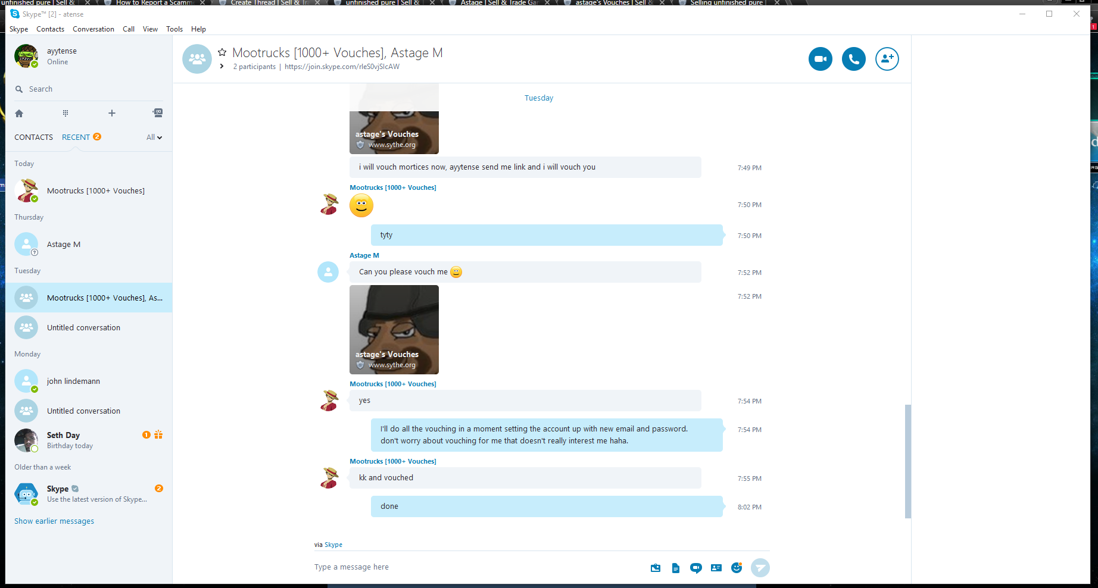Open the Contacts menu
1098x588 pixels.
(x=50, y=29)
